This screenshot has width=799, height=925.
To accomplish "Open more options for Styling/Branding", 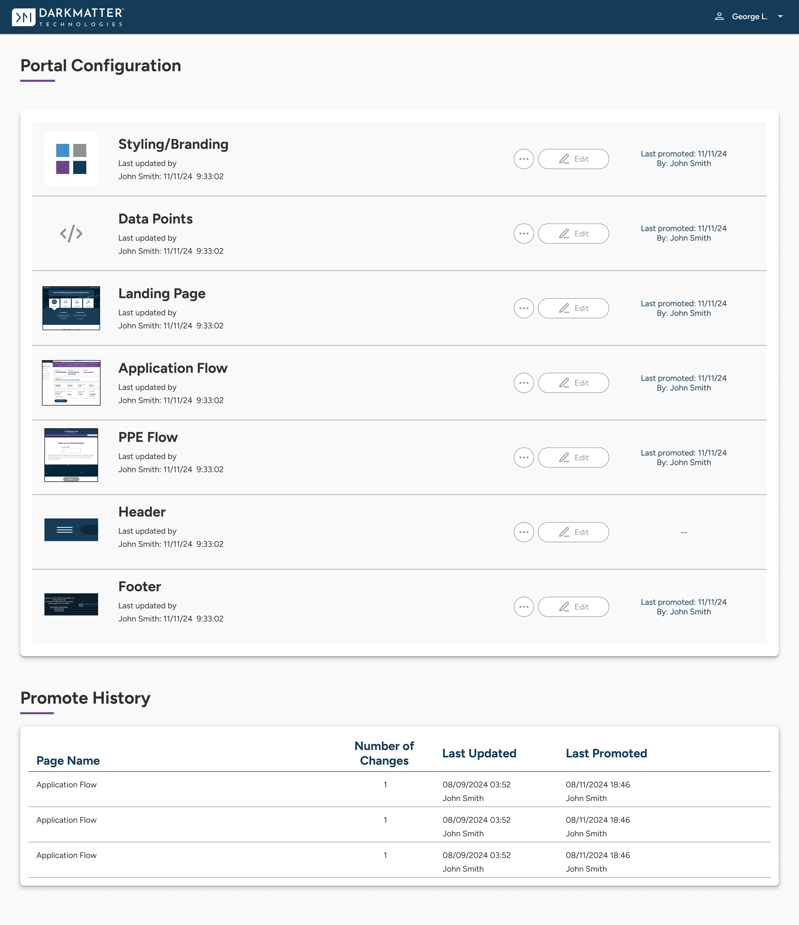I will click(x=524, y=159).
